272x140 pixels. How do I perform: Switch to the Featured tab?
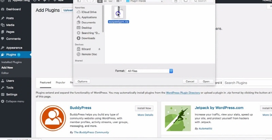click(46, 83)
